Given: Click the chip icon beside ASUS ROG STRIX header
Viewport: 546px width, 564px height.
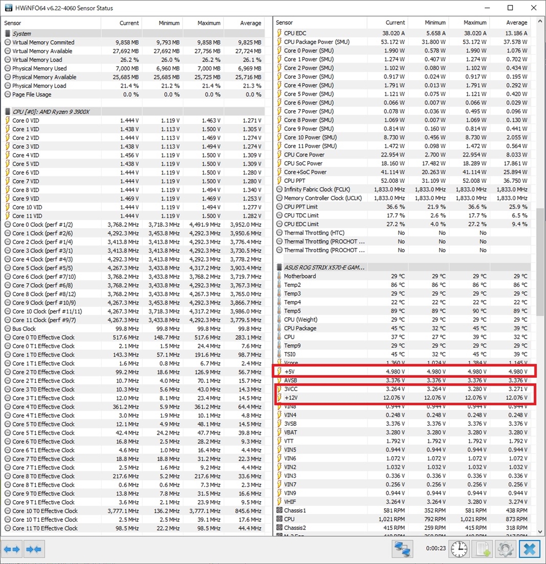Looking at the screenshot, I should 279,267.
